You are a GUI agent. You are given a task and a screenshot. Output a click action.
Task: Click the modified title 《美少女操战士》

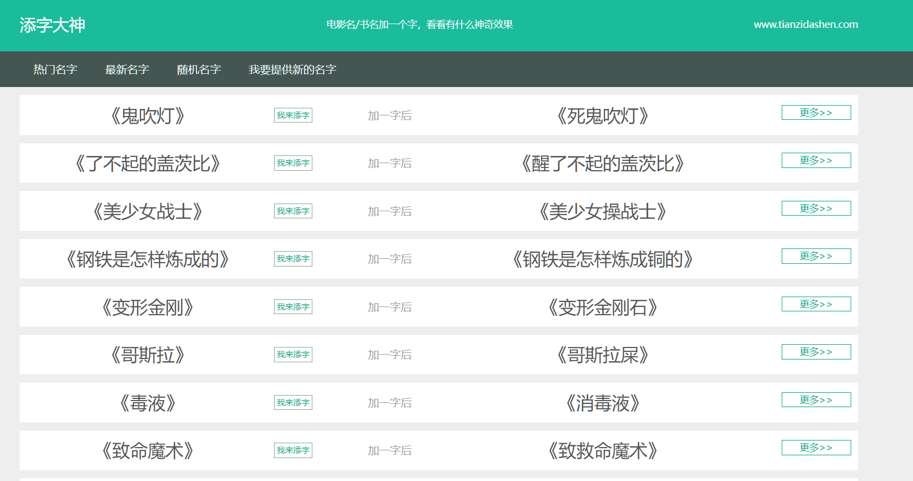tap(603, 212)
